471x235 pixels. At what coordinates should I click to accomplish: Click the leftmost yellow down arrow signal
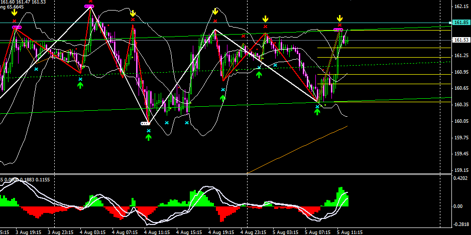14,14
